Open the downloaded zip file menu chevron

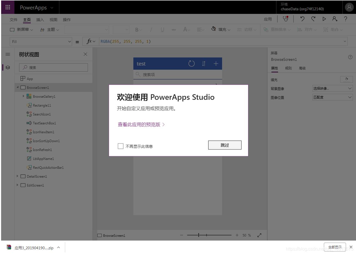click(59, 247)
